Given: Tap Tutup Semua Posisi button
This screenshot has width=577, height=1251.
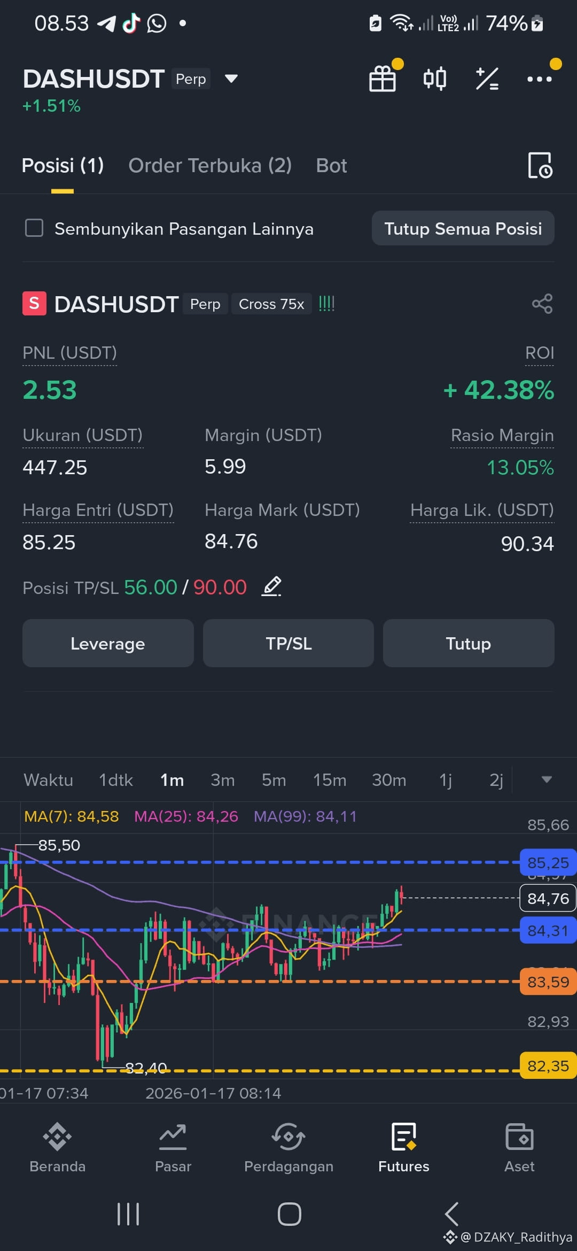Looking at the screenshot, I should tap(463, 228).
